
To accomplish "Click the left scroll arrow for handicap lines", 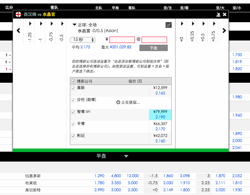I will [18, 31].
